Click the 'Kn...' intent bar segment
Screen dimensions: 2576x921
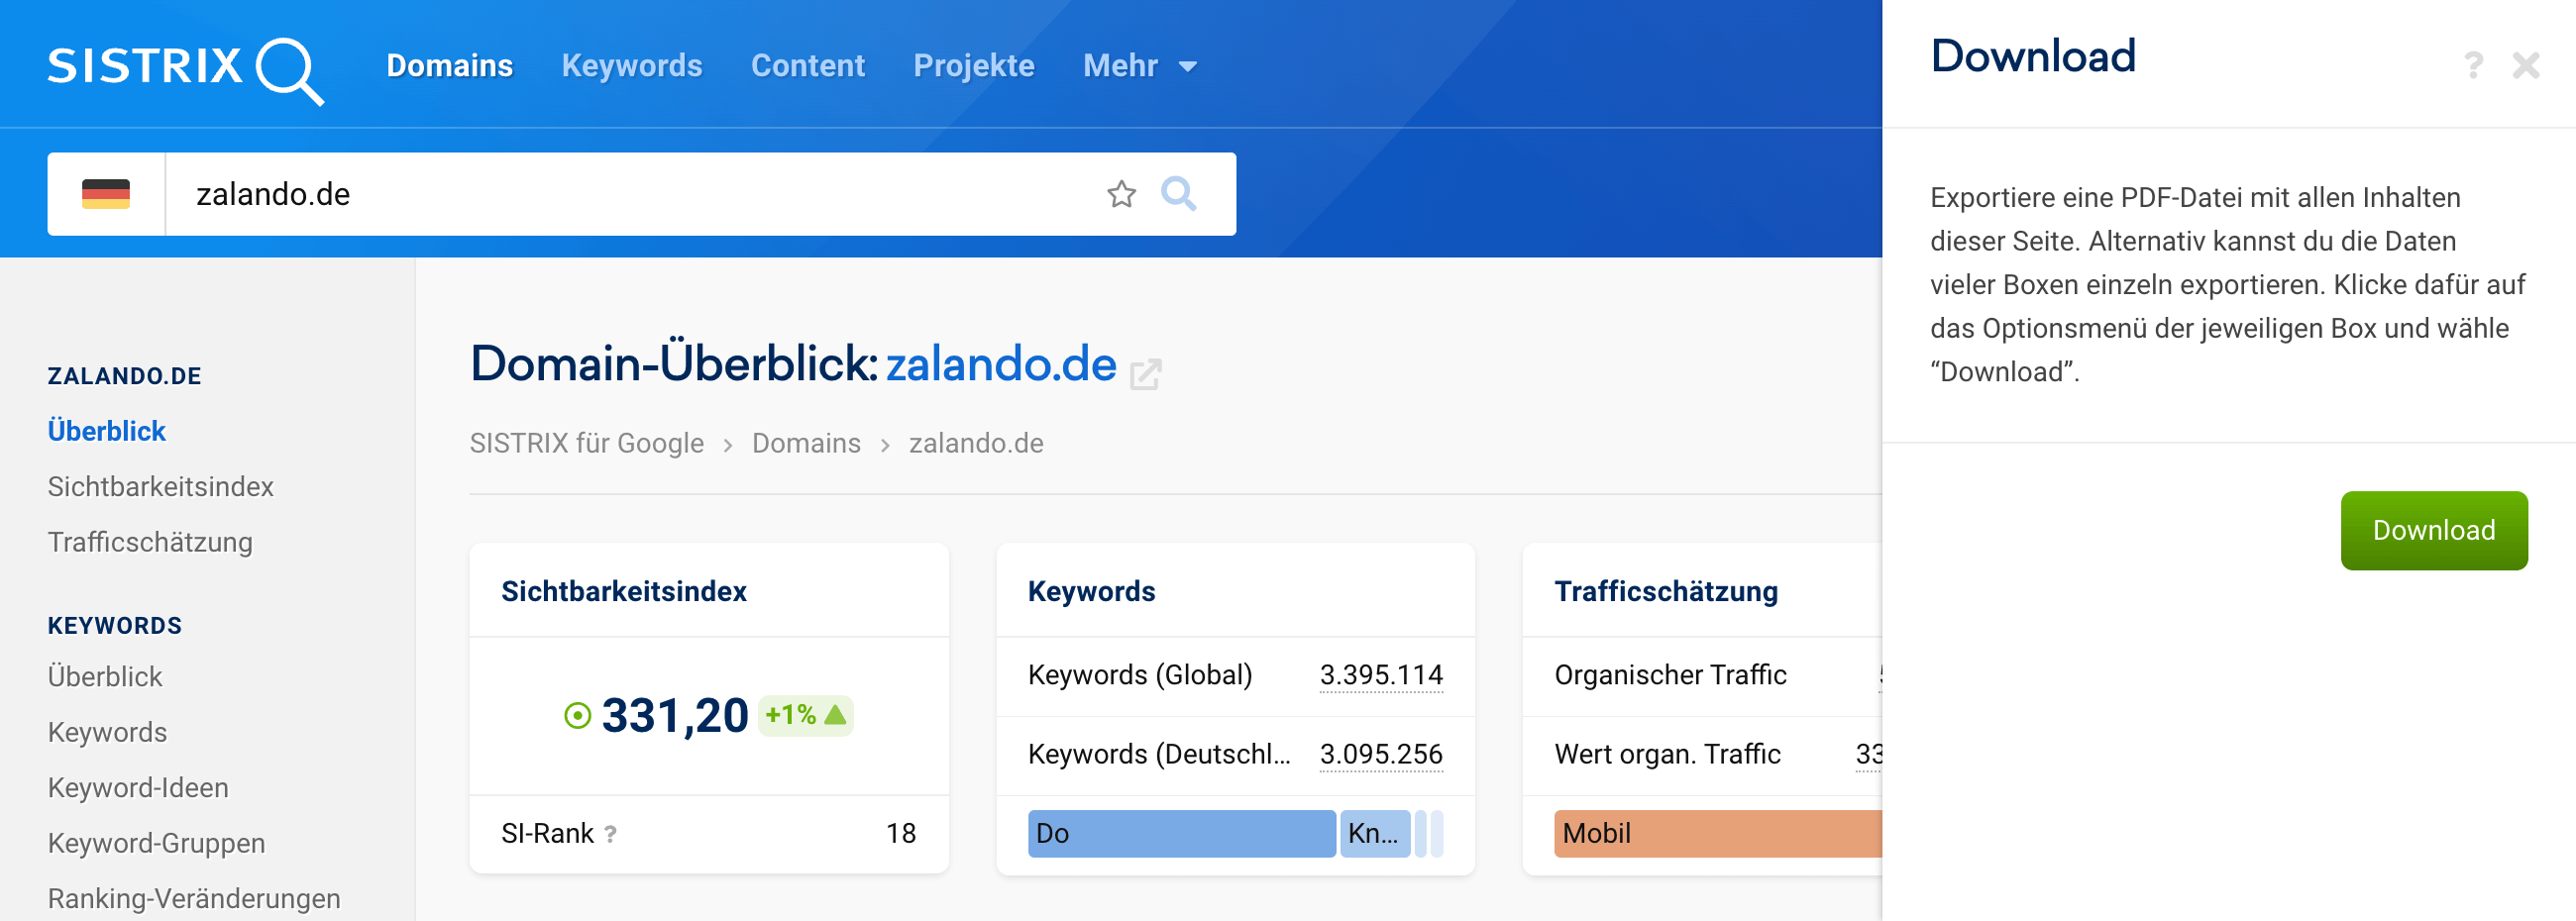pyautogui.click(x=1375, y=834)
